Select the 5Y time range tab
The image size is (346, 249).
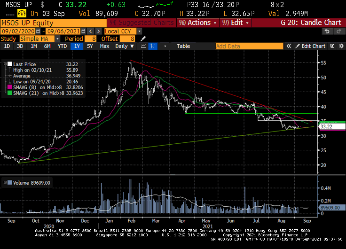click(90, 46)
